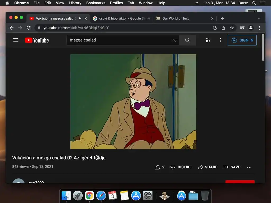Expand the tab search chevron
The image size is (271, 203).
pos(259,19)
